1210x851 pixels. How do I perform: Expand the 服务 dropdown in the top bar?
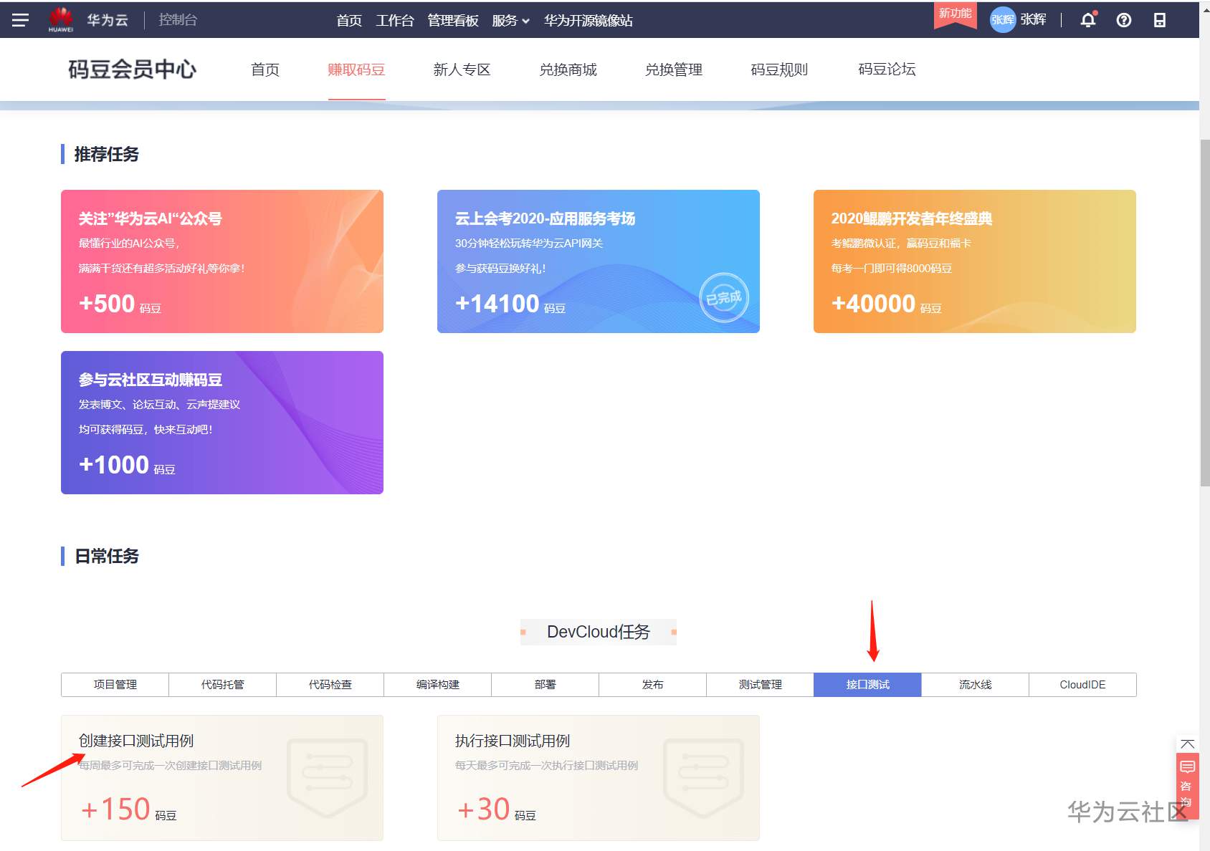(x=510, y=21)
